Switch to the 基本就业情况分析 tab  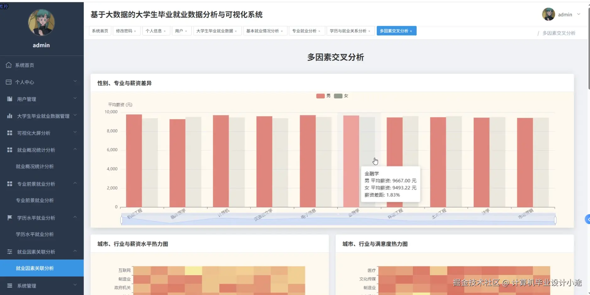click(263, 31)
